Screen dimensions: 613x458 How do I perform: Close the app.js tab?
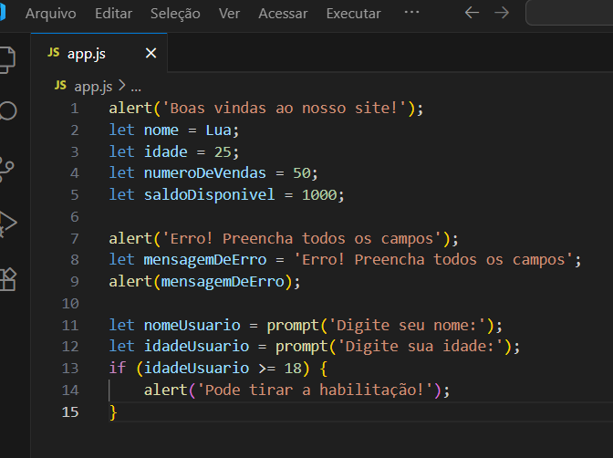click(151, 53)
